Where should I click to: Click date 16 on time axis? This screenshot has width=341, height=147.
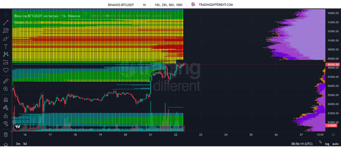pos(25,135)
